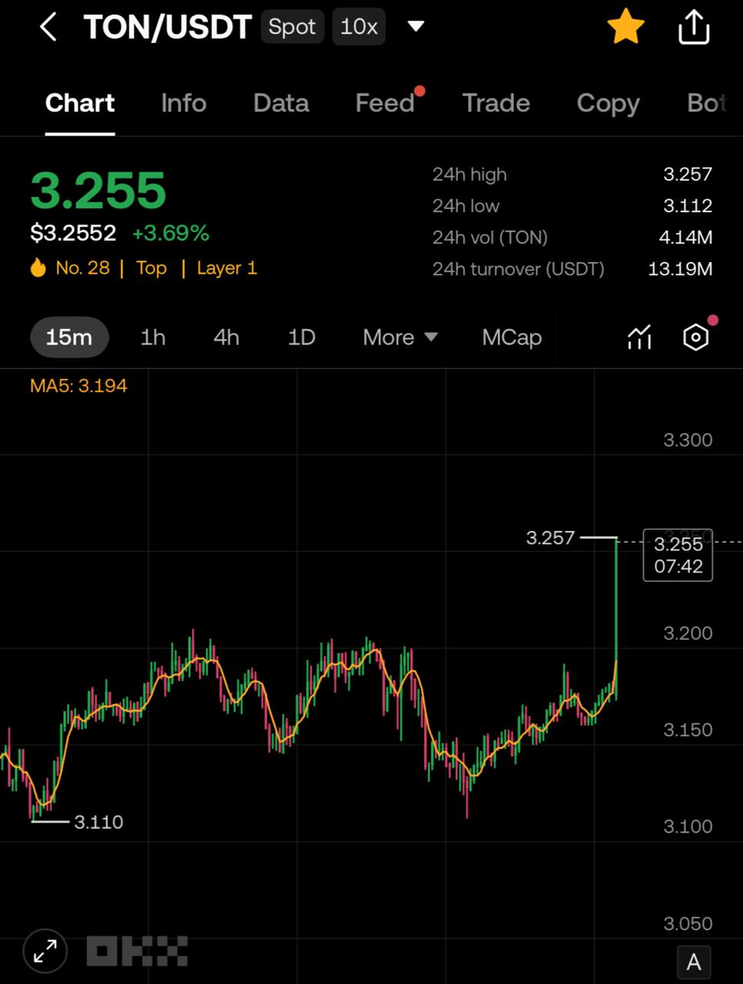Tap the No. 28 ranking link
The height and width of the screenshot is (984, 743).
point(82,268)
